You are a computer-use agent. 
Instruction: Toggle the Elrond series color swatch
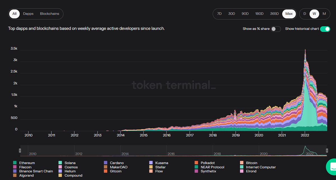242,171
